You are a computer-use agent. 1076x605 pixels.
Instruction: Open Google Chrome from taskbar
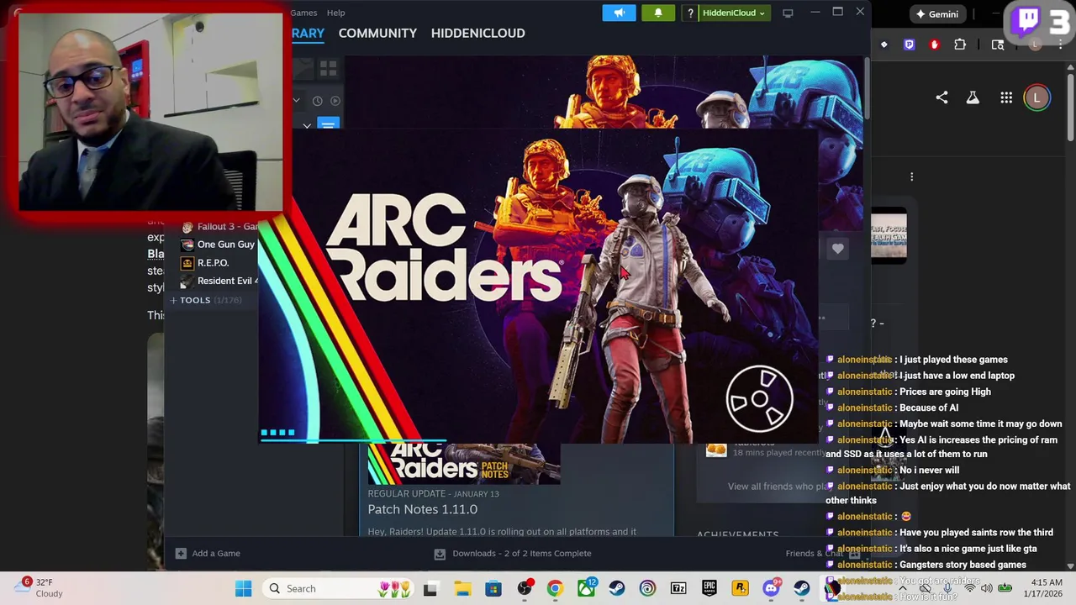(555, 588)
